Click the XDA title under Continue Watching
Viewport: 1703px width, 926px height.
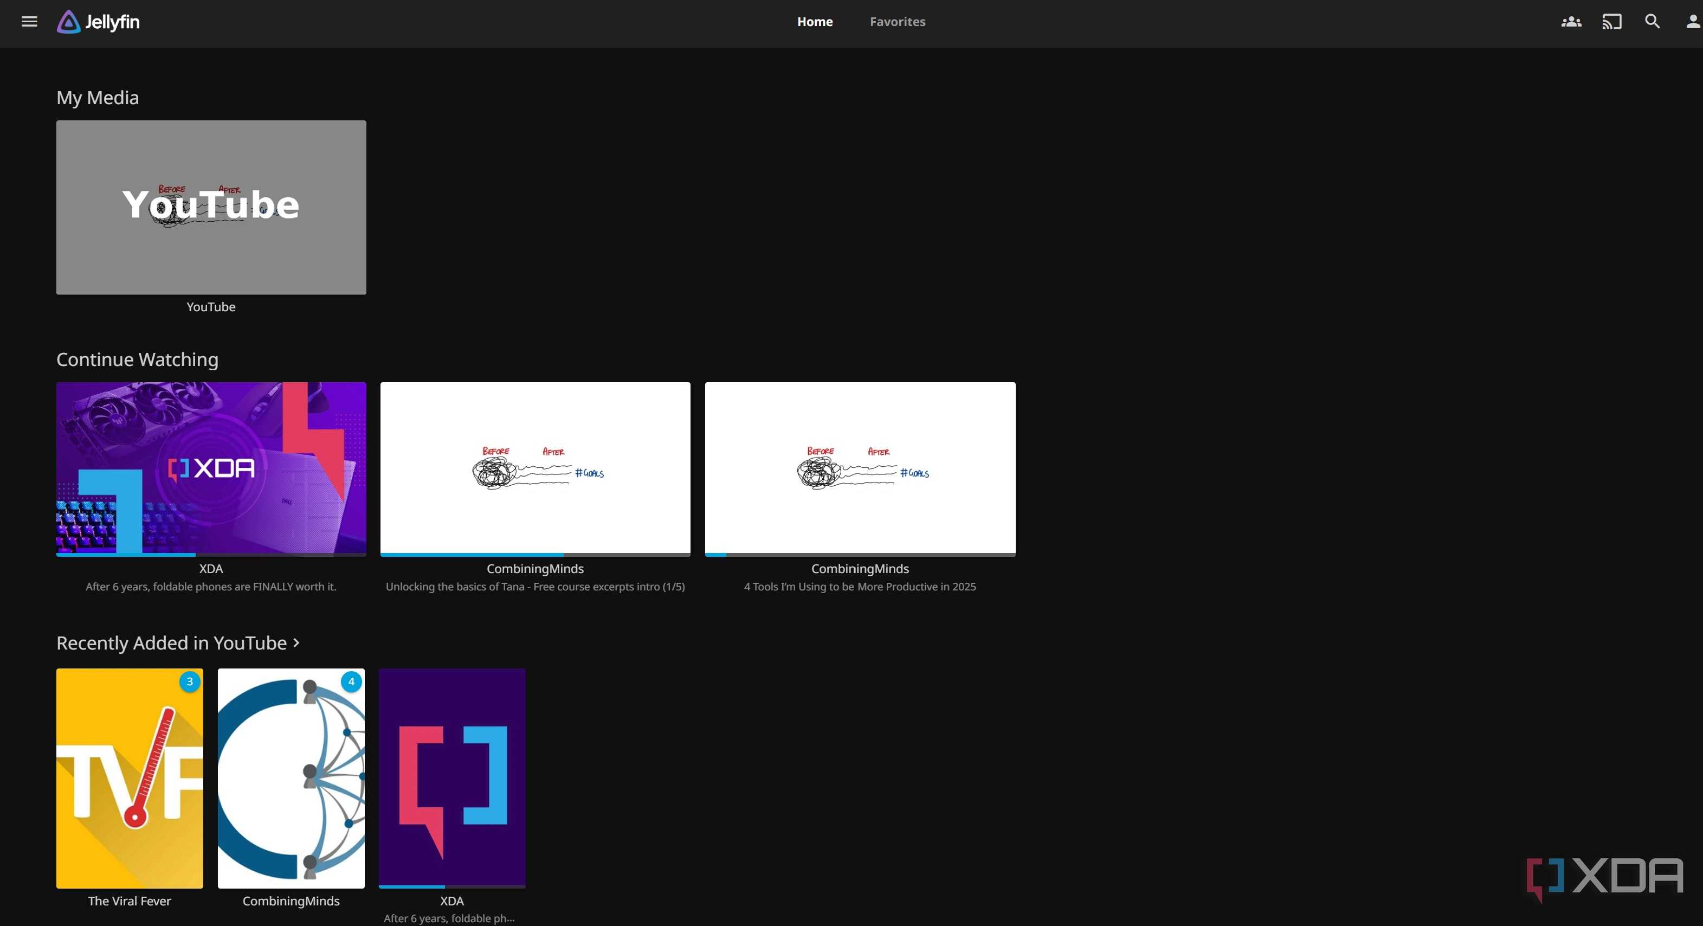[211, 569]
